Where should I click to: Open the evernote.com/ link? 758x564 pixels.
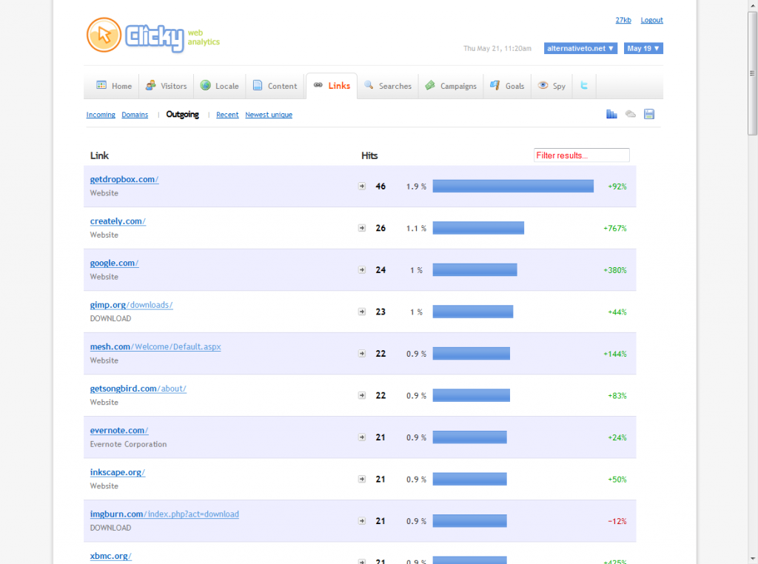point(119,430)
